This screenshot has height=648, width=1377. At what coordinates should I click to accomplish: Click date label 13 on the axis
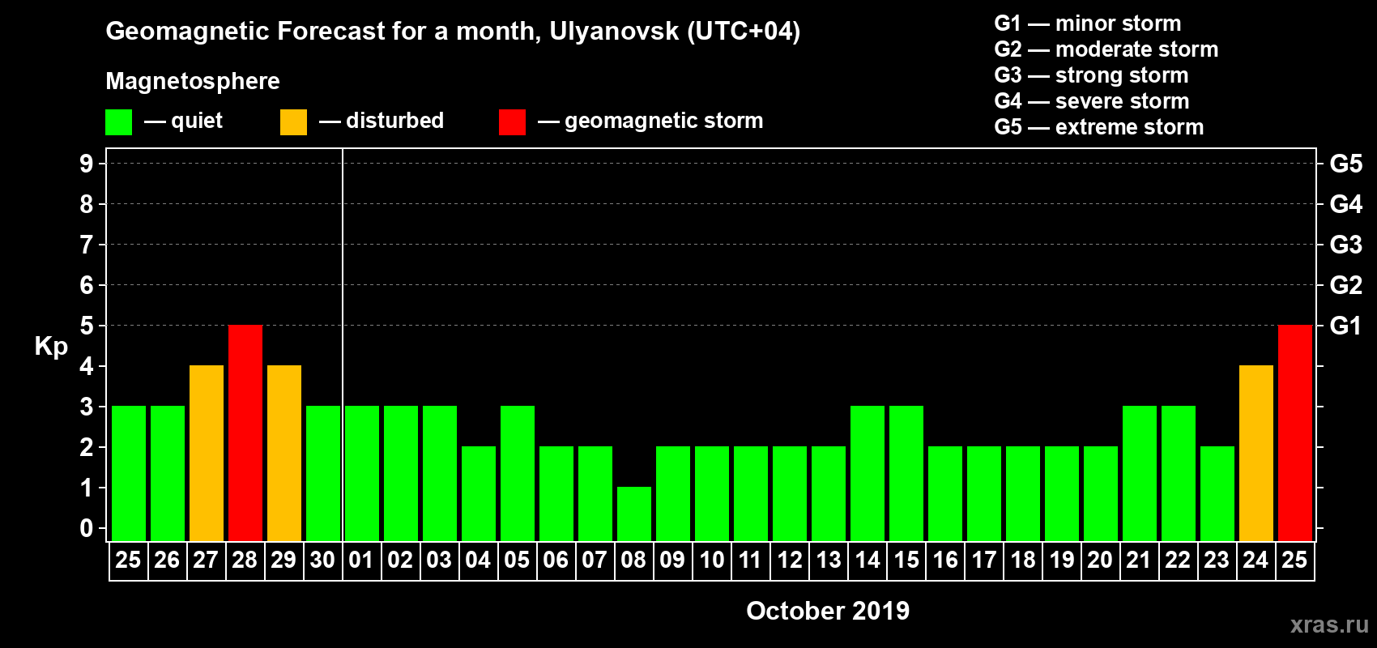pyautogui.click(x=829, y=561)
